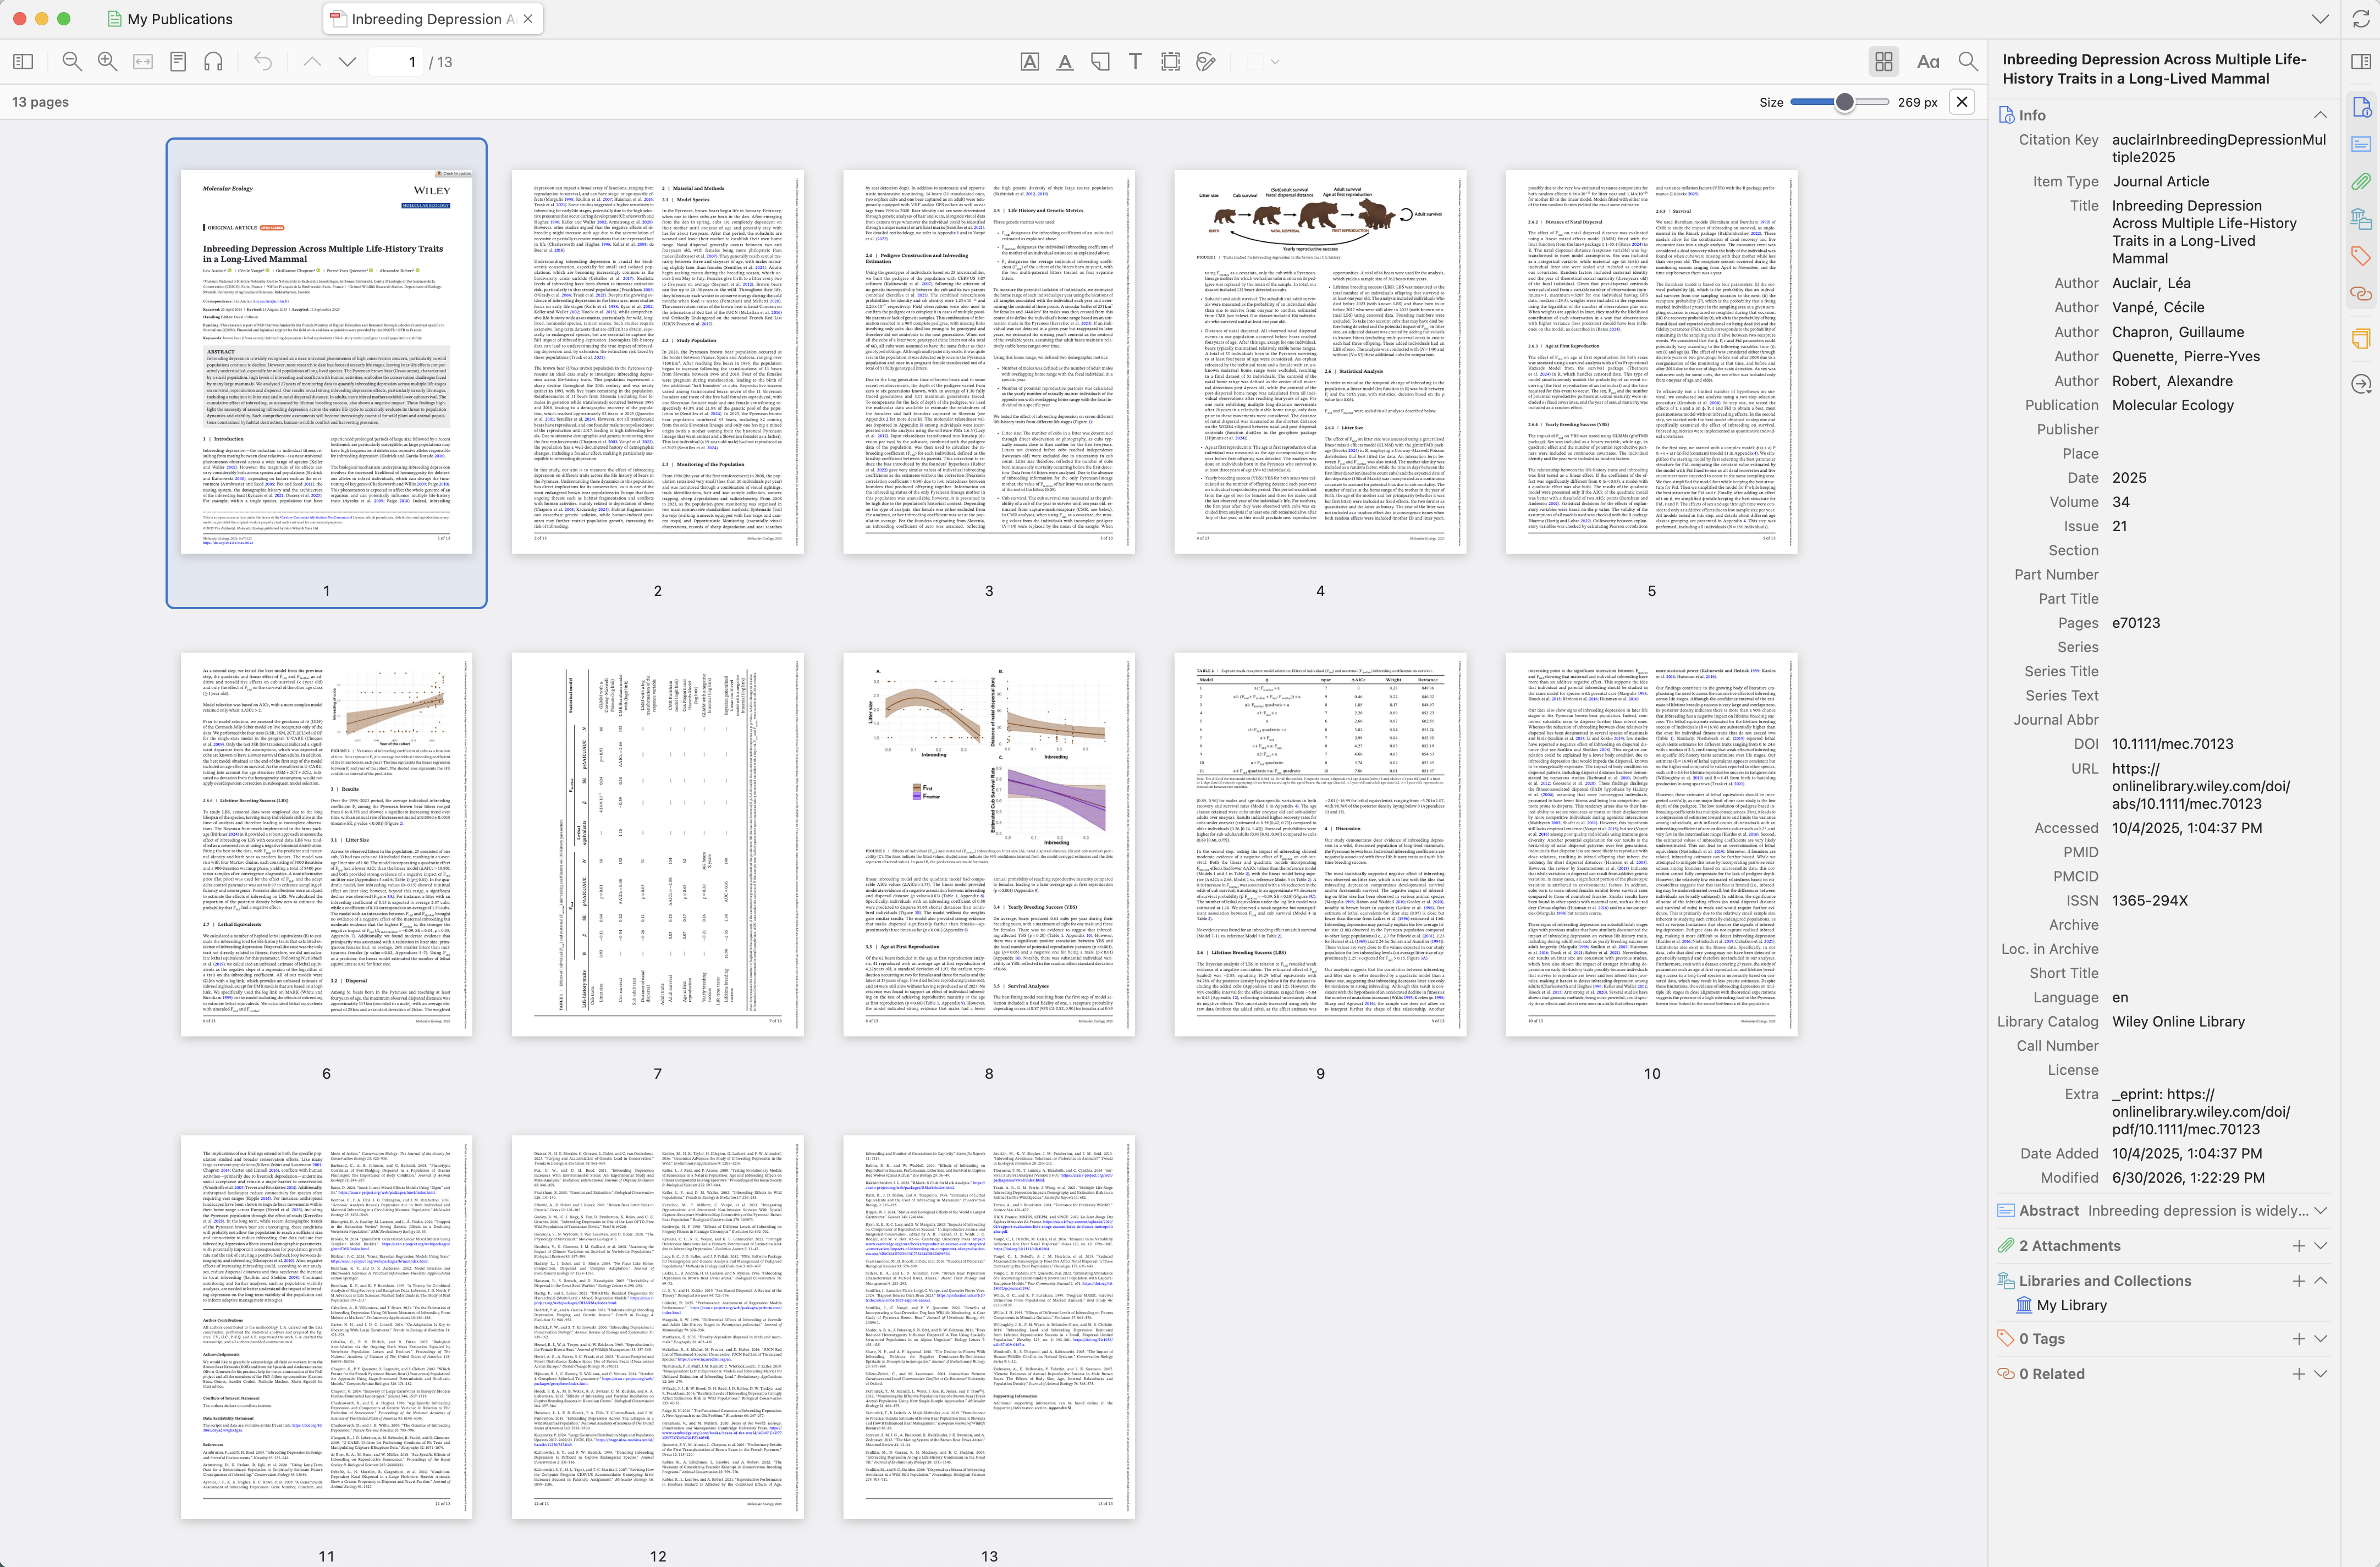The width and height of the screenshot is (2380, 1567).
Task: Pick the Draw ink tool
Action: coord(1206,62)
